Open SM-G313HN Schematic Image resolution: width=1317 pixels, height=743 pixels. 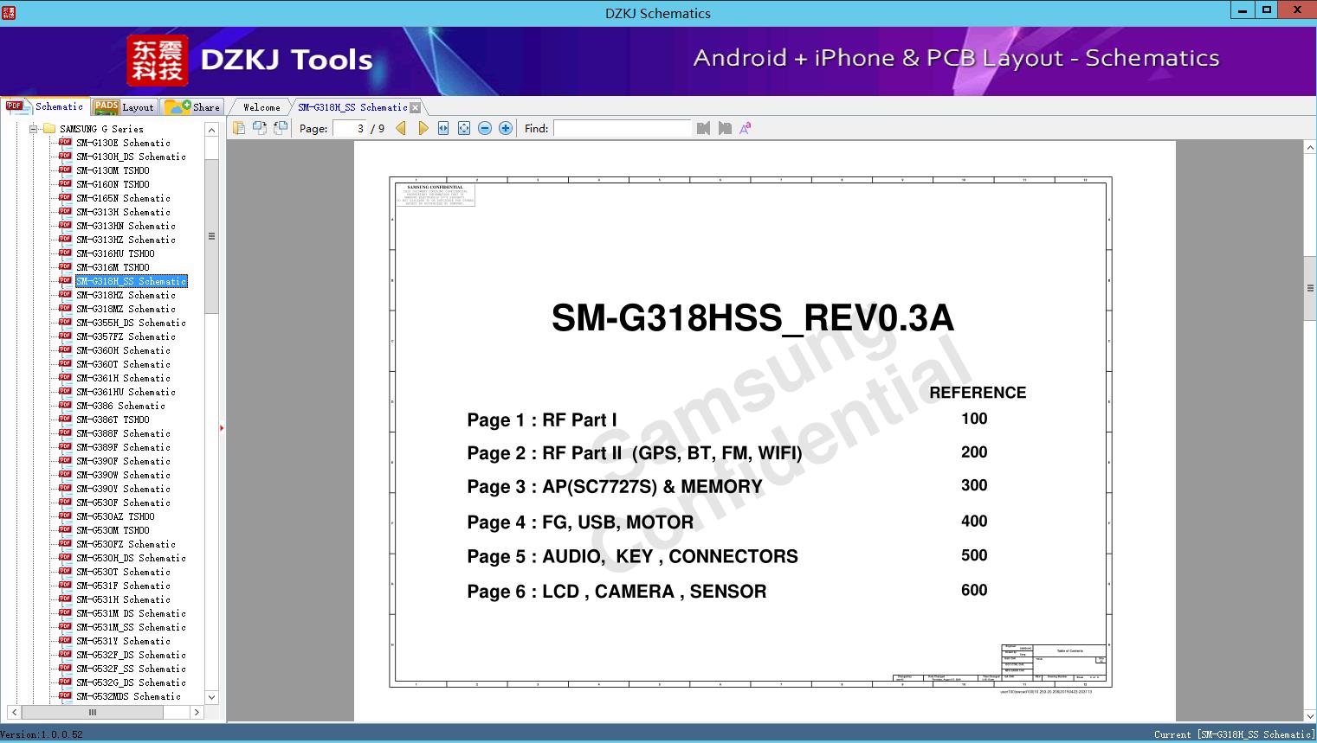click(x=126, y=226)
